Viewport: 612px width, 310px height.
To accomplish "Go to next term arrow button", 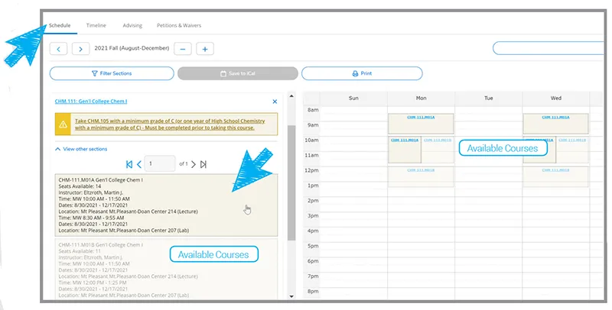I will [x=80, y=49].
